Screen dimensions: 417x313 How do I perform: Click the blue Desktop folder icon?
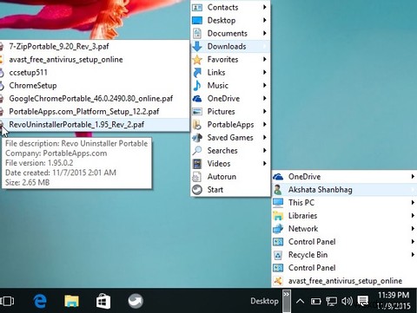[197, 20]
